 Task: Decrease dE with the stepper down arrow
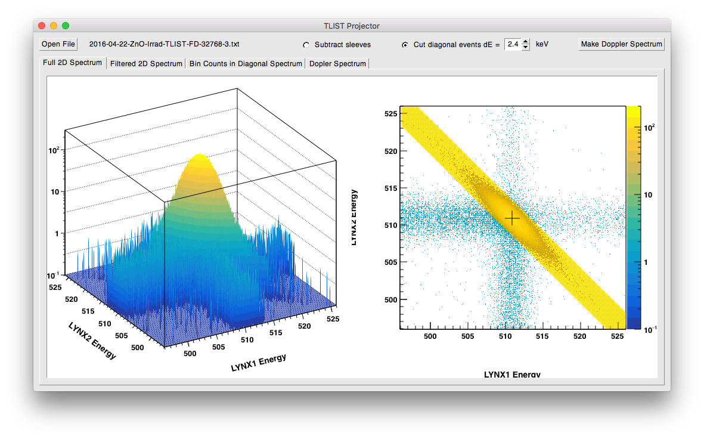[525, 47]
